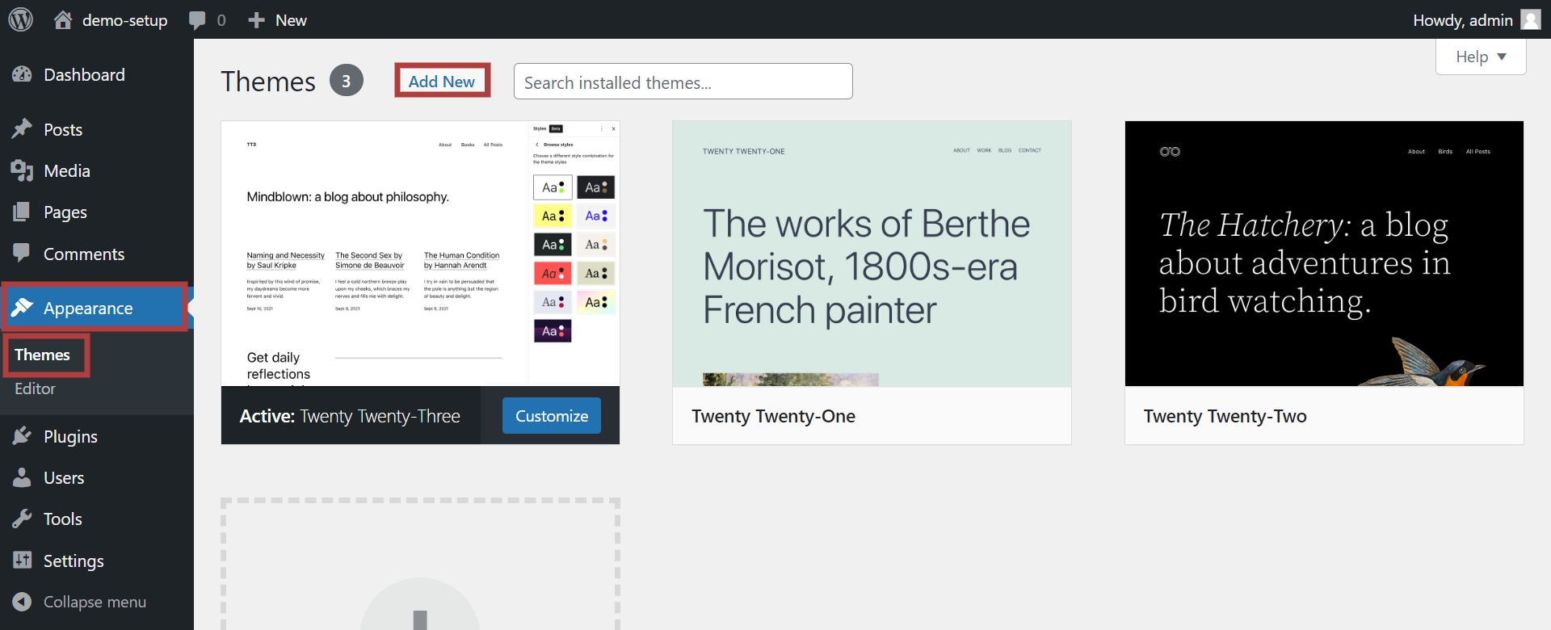Open the New content menu
The width and height of the screenshot is (1551, 630).
pos(278,20)
